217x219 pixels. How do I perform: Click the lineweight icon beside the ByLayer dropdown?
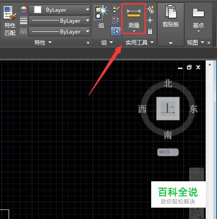point(24,20)
